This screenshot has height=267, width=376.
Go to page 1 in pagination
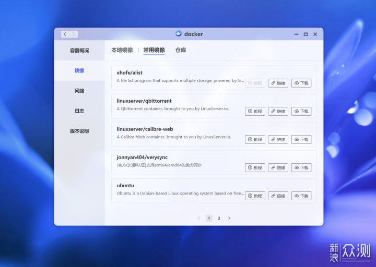pyautogui.click(x=209, y=218)
